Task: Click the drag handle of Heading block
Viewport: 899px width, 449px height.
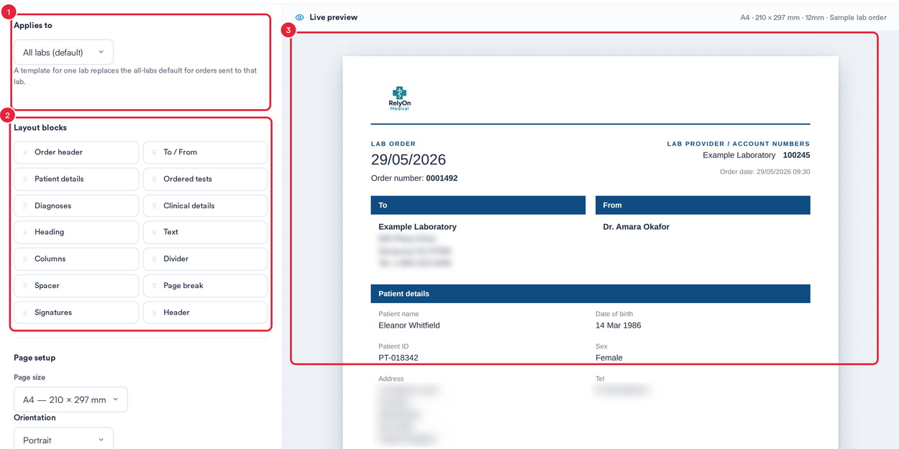Action: [25, 232]
